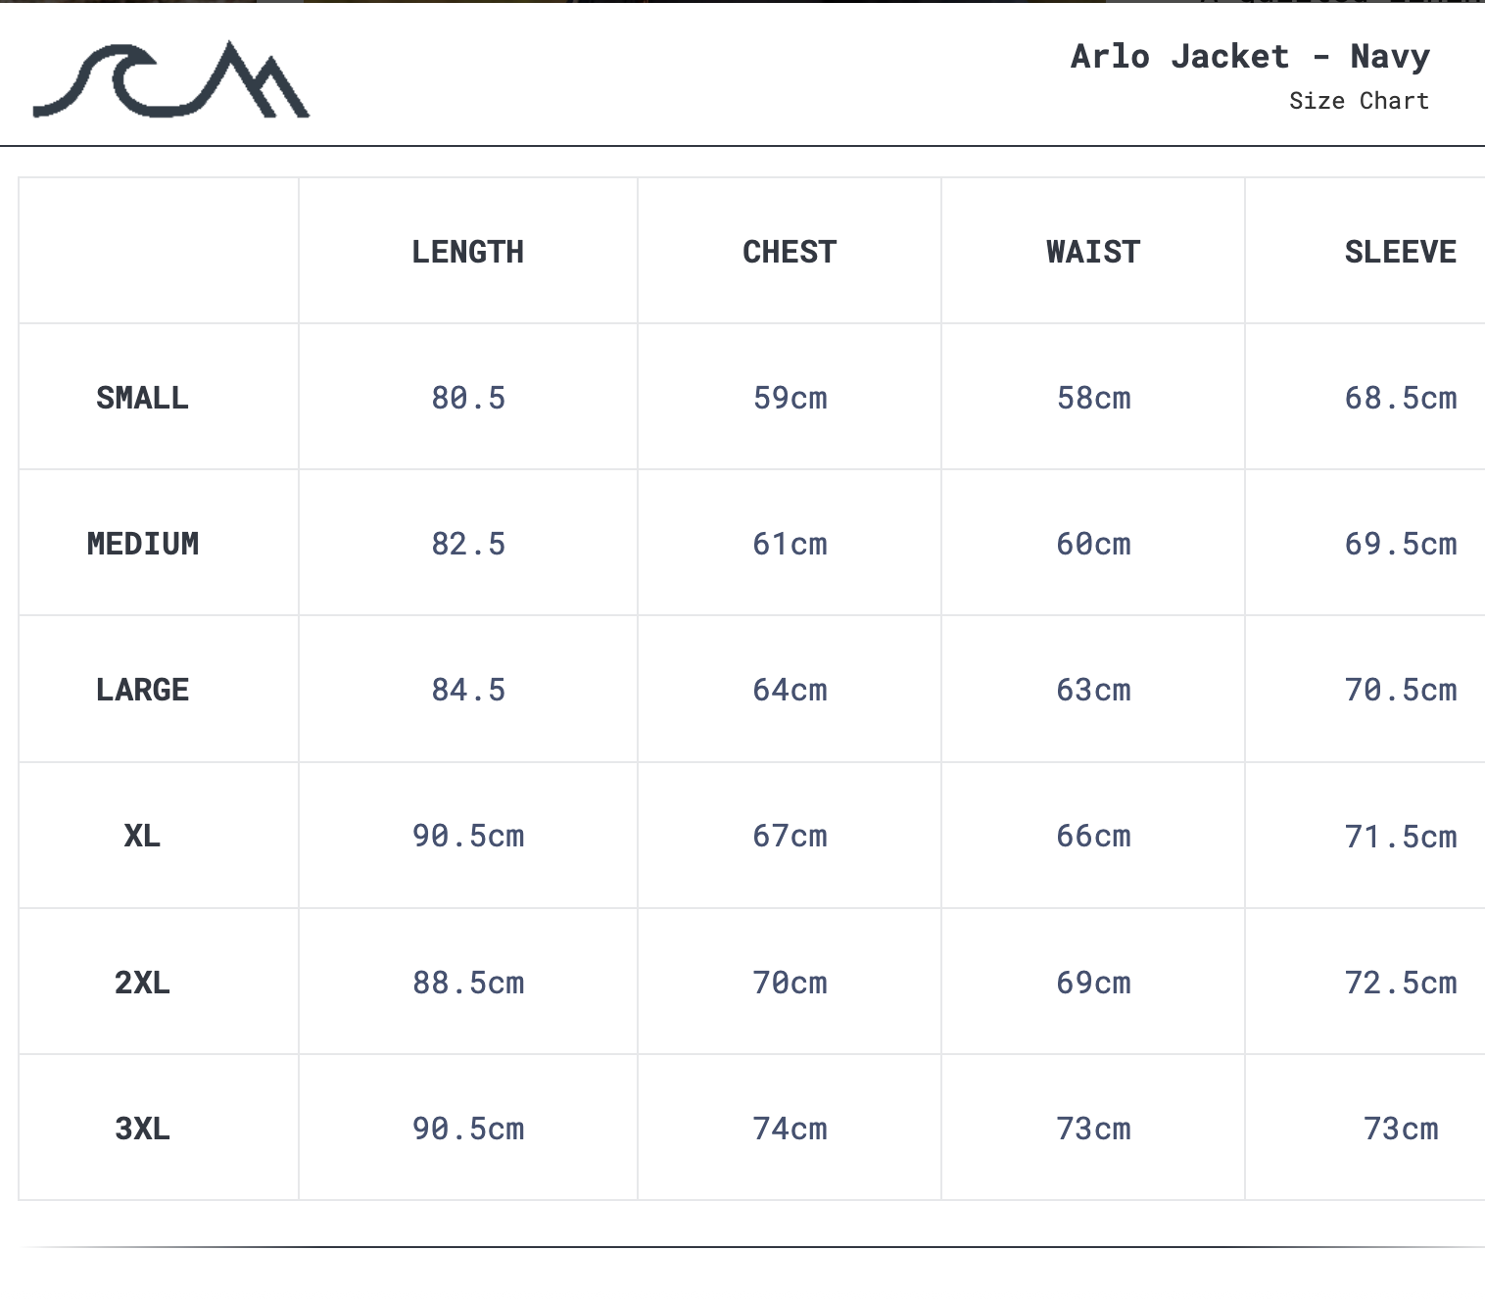This screenshot has height=1299, width=1485.
Task: Select the SLEEVE column header
Action: [1401, 252]
